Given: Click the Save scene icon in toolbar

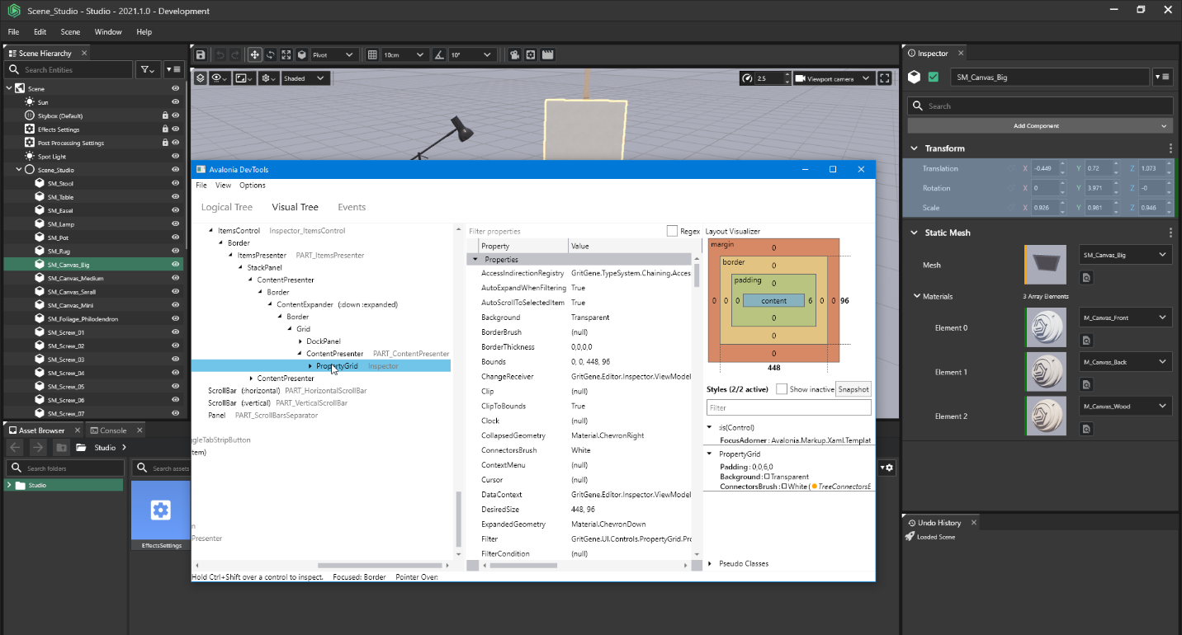Looking at the screenshot, I should (x=200, y=55).
